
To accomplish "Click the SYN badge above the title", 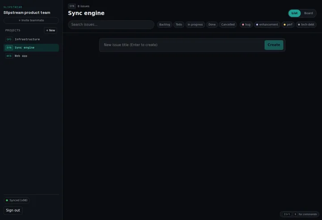I will tap(72, 6).
